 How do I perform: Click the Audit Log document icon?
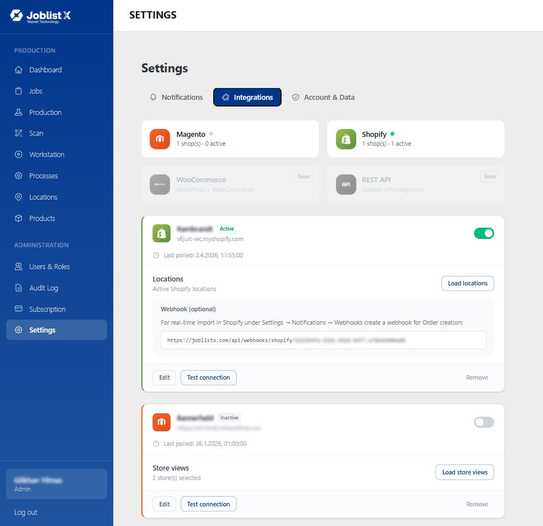pyautogui.click(x=19, y=288)
